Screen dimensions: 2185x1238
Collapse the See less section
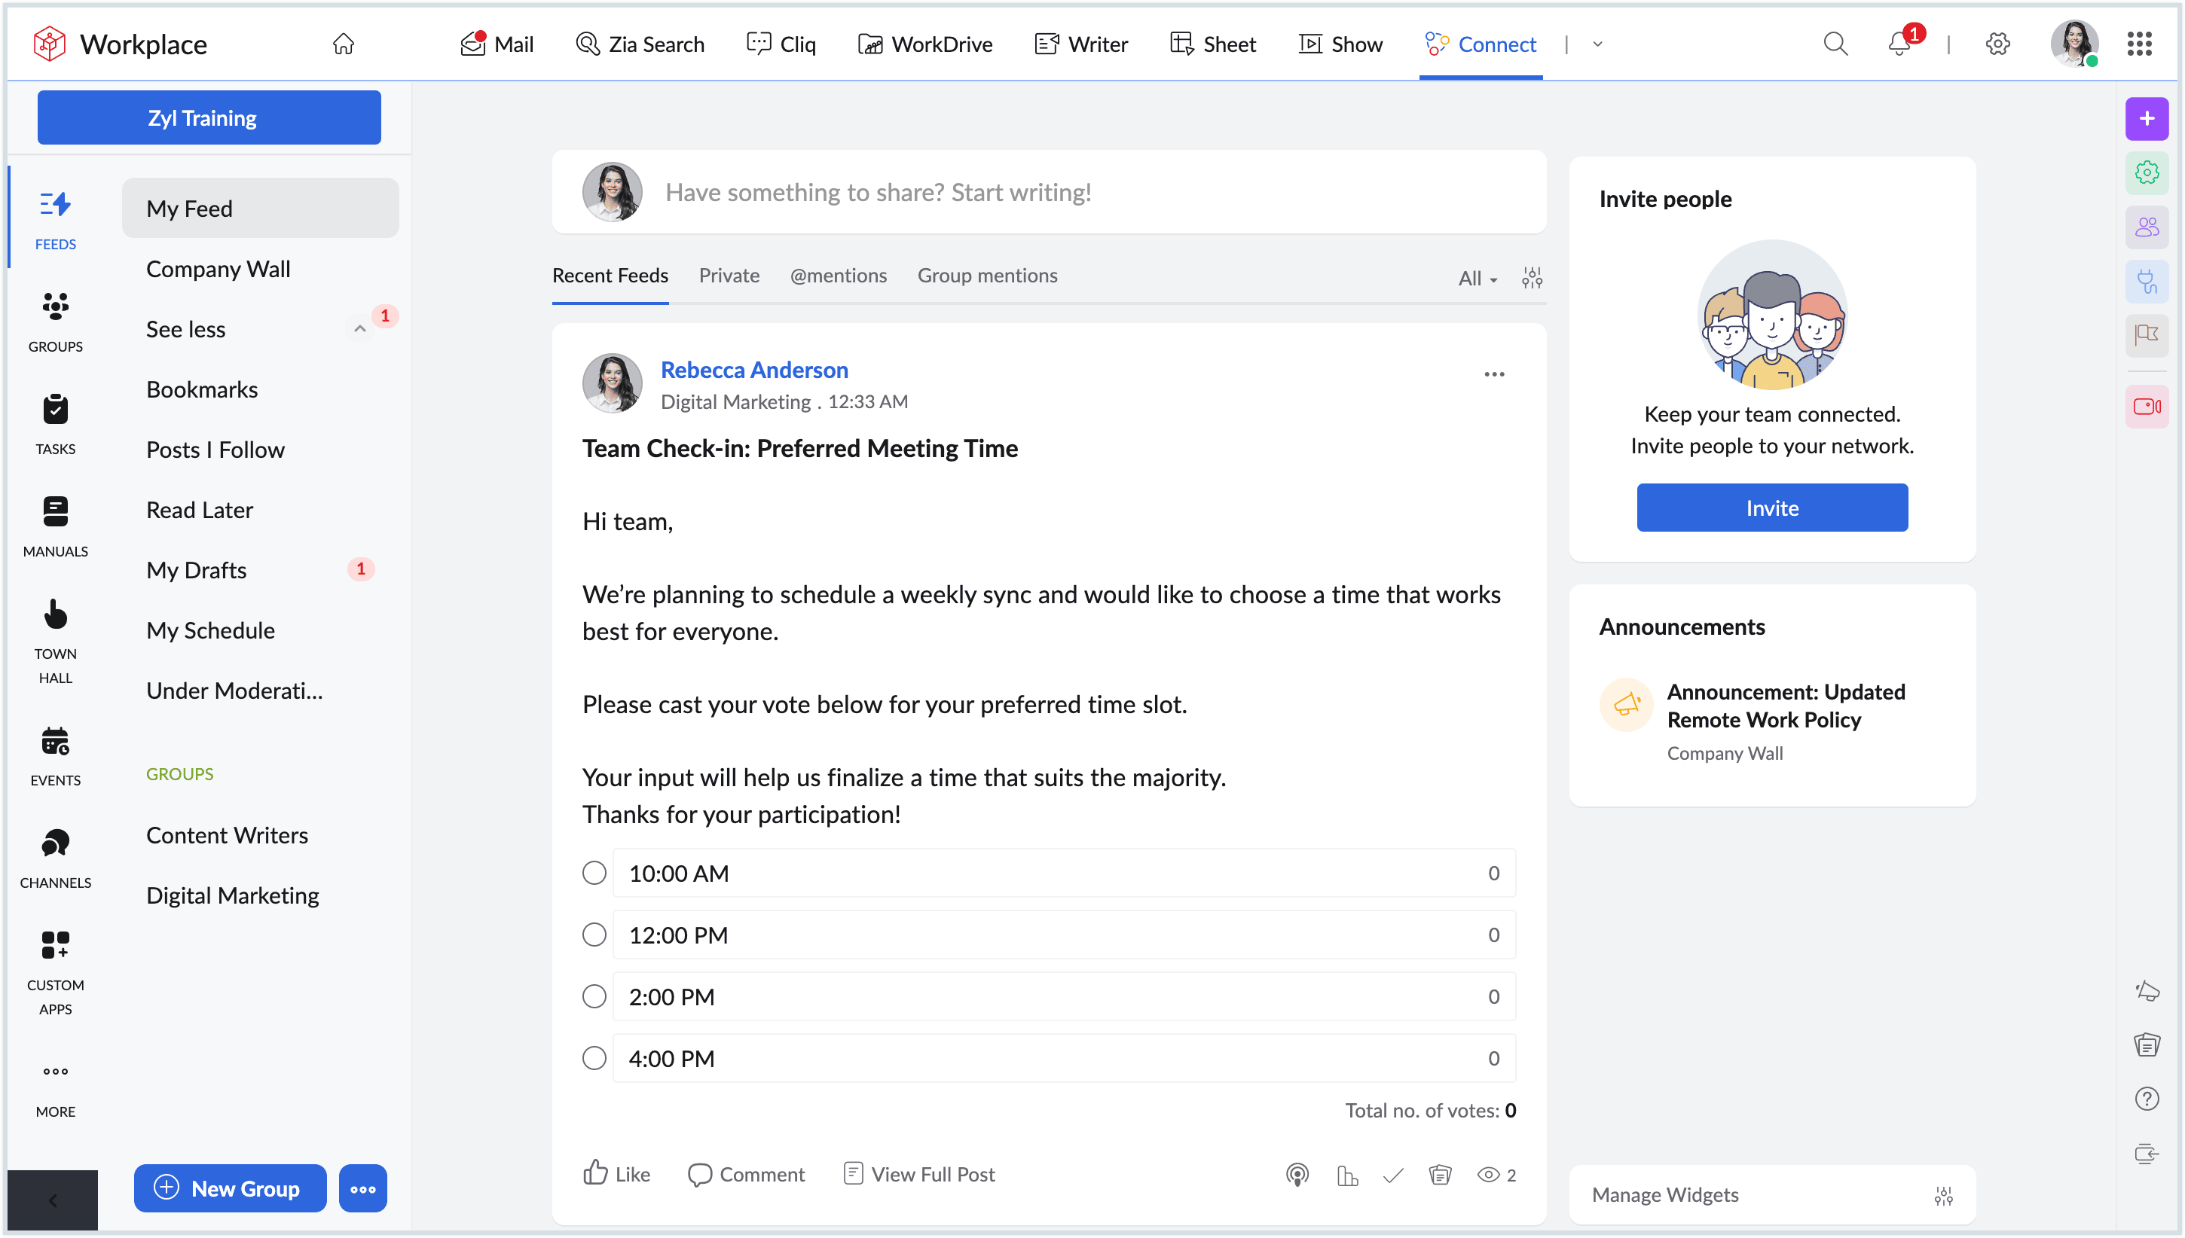coord(360,329)
